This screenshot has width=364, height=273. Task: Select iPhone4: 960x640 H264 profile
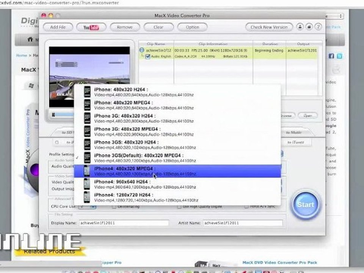tap(177, 184)
